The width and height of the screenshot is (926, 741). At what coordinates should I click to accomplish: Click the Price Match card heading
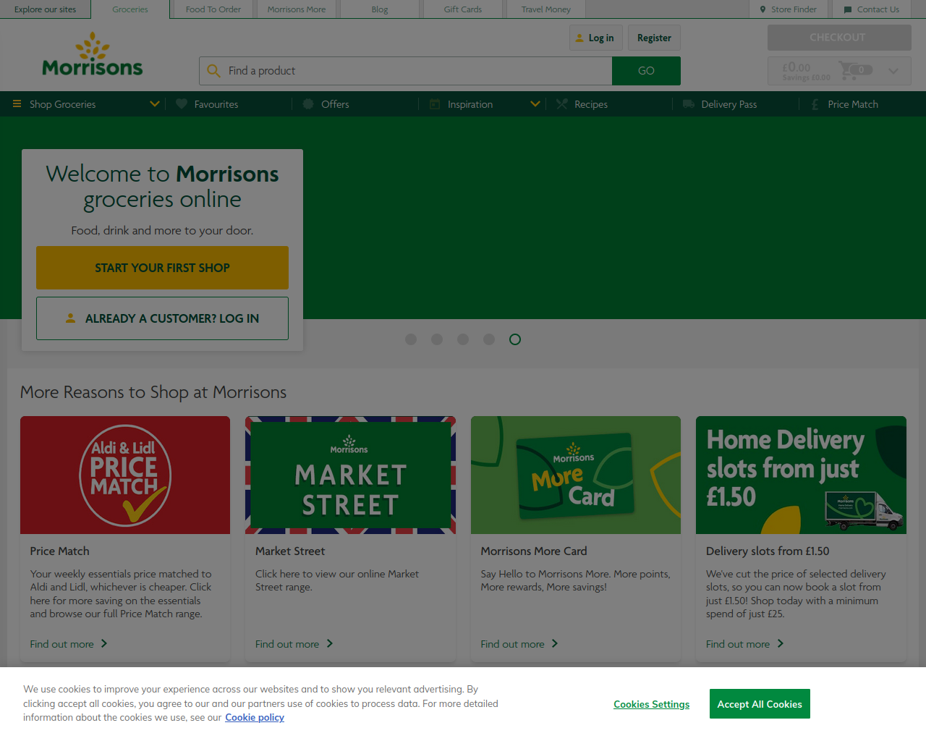click(60, 551)
